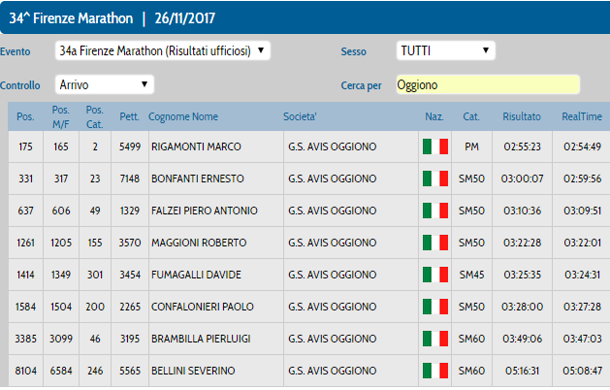
Task: Click Italian flag in CONFALONIERI PAOLO row
Action: pyautogui.click(x=435, y=307)
